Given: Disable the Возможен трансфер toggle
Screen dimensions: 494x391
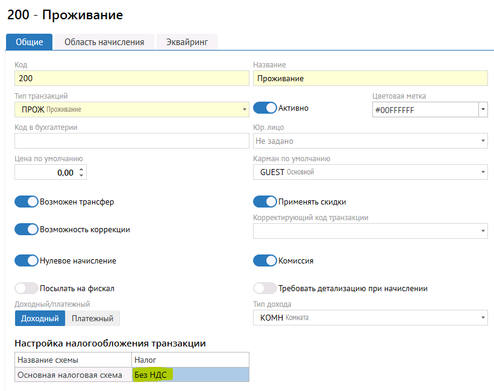Looking at the screenshot, I should (26, 202).
